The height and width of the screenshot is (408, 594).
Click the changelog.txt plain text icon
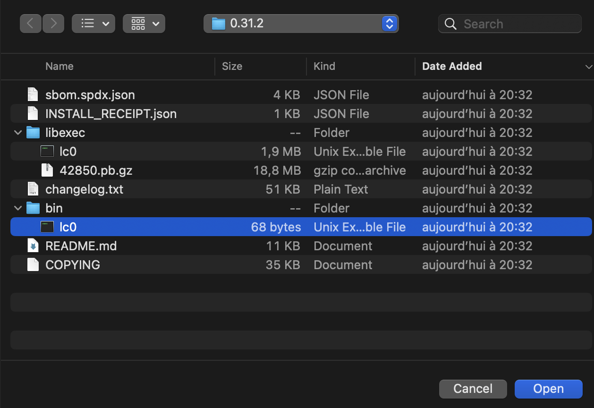[32, 189]
